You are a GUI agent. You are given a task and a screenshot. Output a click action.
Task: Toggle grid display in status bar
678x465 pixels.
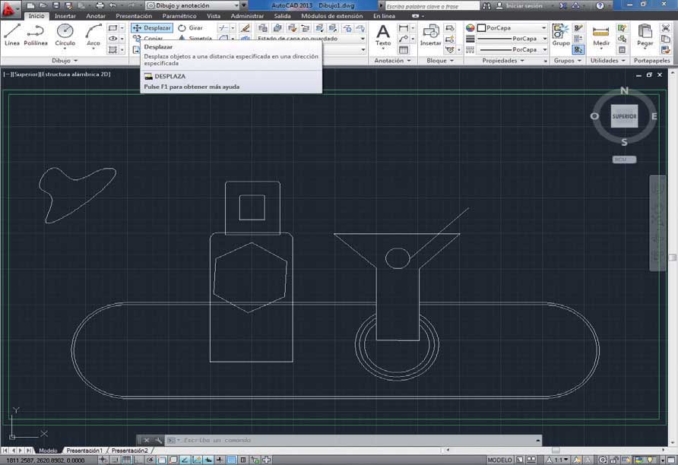pyautogui.click(x=127, y=460)
